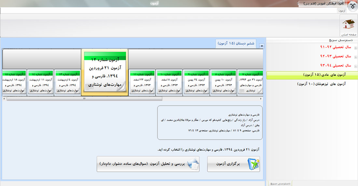Open the exam number 7 card
The width and height of the screenshot is (358, 186).
(x=250, y=81)
